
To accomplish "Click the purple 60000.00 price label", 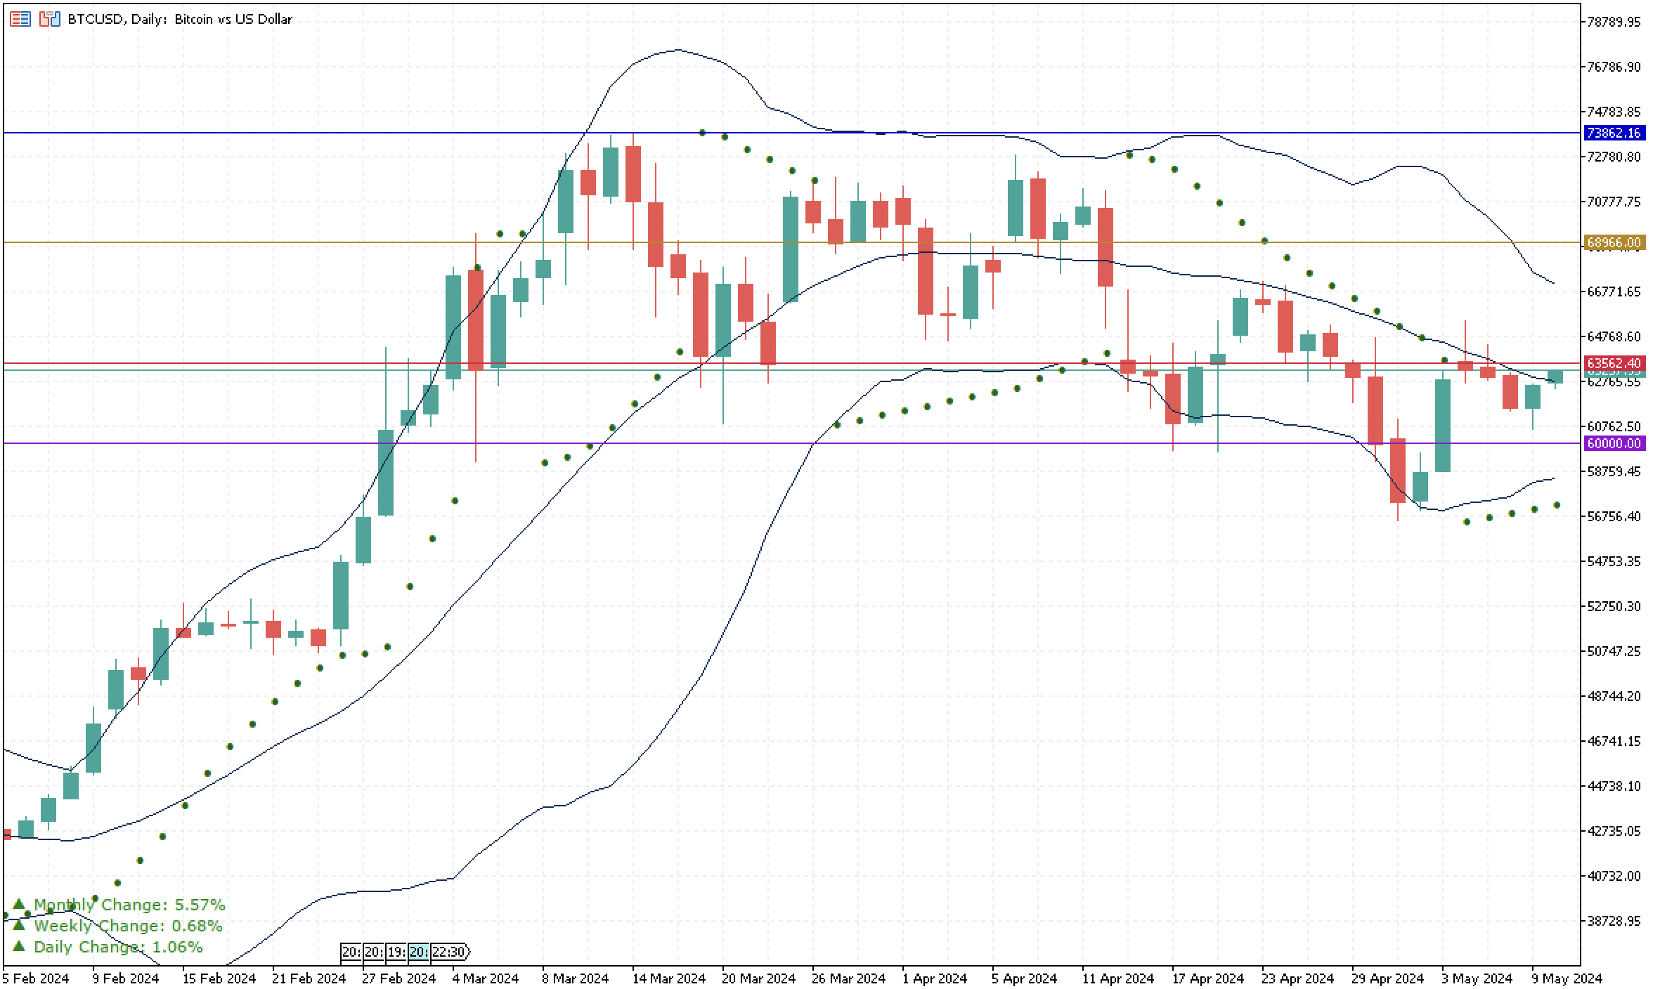I will click(1614, 443).
